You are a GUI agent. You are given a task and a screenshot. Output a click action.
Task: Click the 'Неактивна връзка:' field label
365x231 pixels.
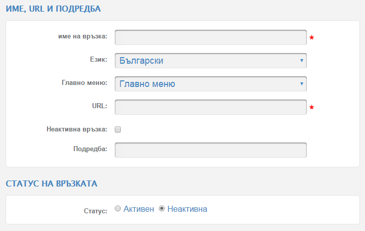(77, 129)
